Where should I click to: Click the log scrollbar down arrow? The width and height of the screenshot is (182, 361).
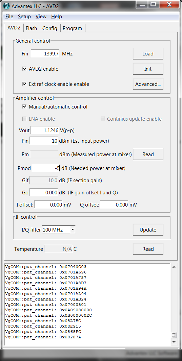click(x=174, y=342)
